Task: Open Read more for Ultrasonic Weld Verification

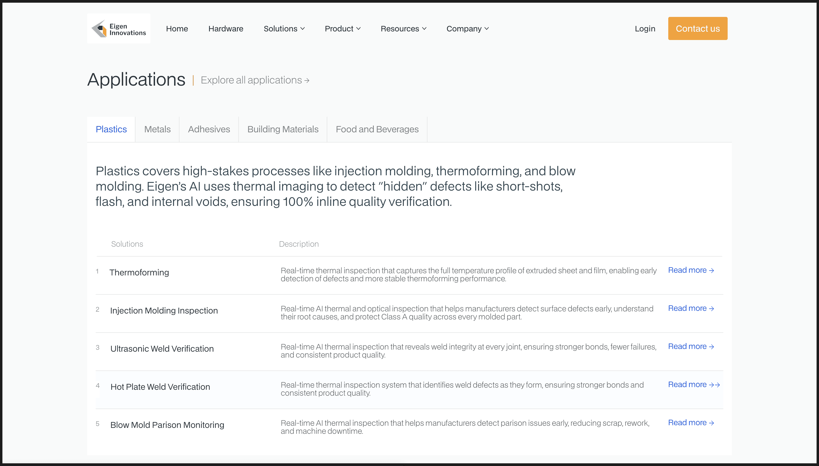Action: [691, 346]
